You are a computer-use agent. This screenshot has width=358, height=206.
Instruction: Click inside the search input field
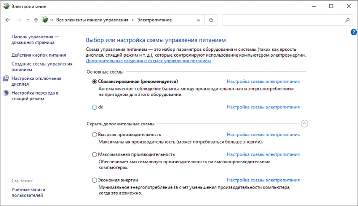pyautogui.click(x=283, y=20)
